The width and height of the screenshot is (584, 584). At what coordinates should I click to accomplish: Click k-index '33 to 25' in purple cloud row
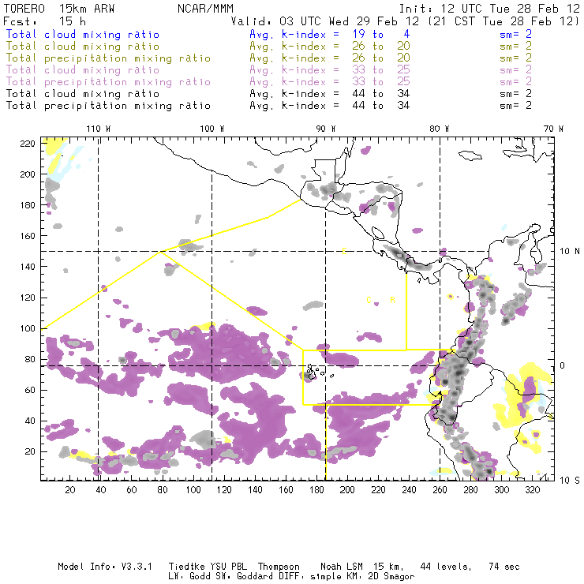pos(381,70)
